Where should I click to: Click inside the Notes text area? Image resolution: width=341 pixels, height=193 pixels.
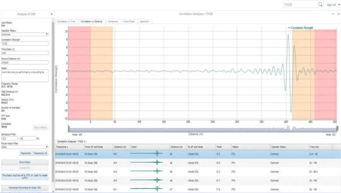25,76
